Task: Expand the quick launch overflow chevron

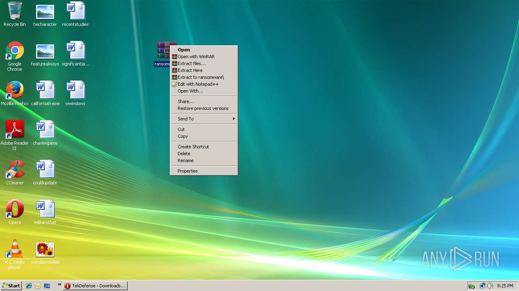Action: (59, 285)
